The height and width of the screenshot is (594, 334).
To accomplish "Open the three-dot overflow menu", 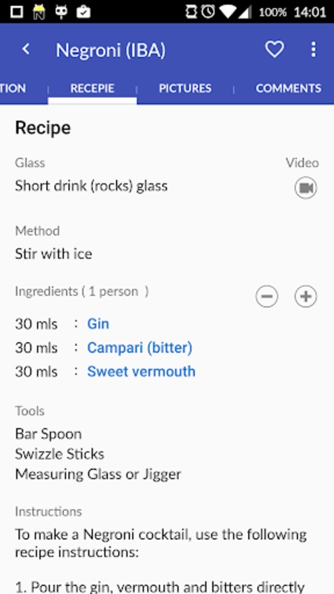I will pos(313,49).
